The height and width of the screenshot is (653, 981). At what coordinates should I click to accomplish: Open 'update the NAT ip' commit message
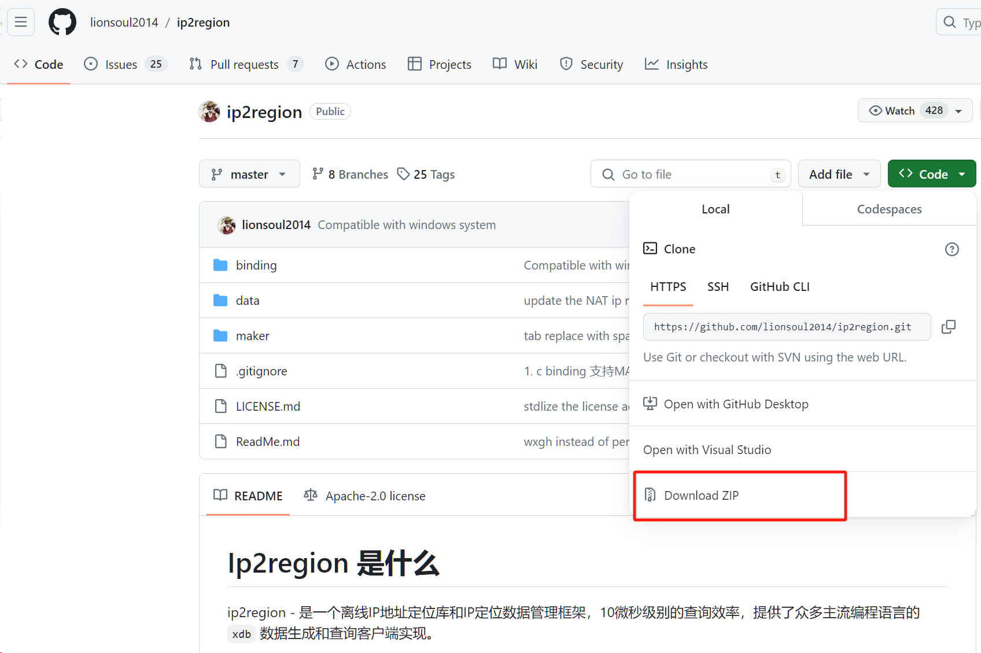tap(576, 301)
